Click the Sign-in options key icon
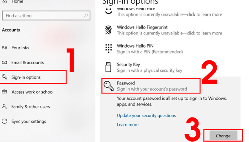The height and width of the screenshot is (142, 249). 5,77
